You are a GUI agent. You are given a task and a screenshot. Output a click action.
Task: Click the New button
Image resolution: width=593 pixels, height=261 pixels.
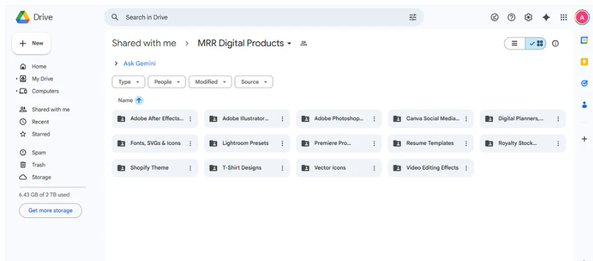[x=32, y=44]
